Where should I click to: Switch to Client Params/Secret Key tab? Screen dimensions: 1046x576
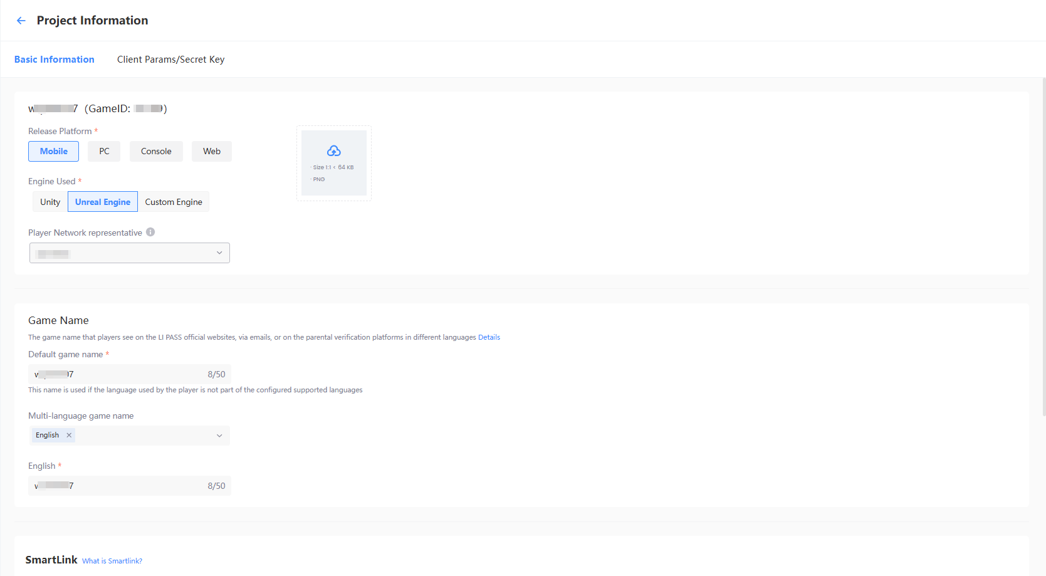pyautogui.click(x=170, y=60)
